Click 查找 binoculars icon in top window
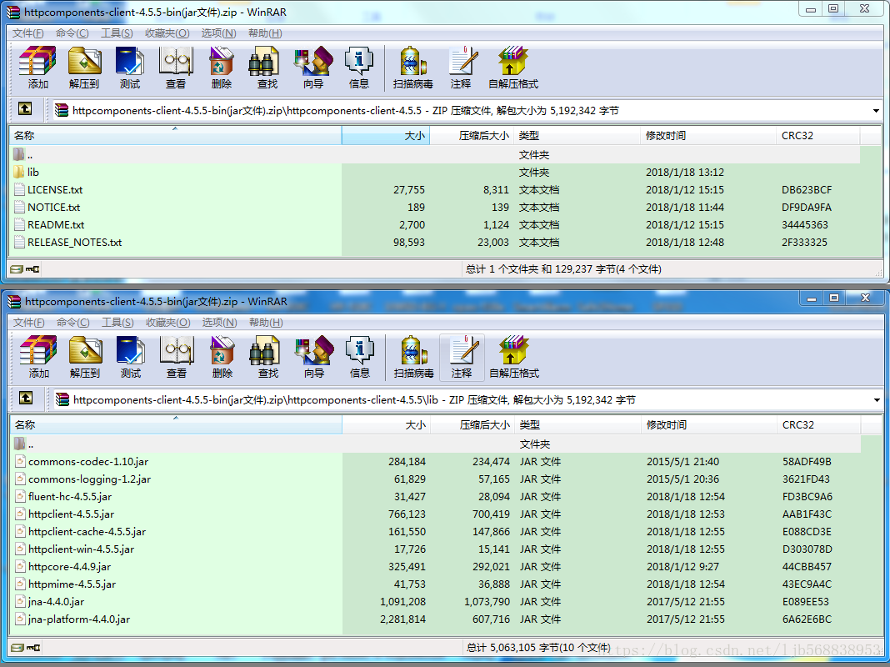The width and height of the screenshot is (890, 667). 267,68
